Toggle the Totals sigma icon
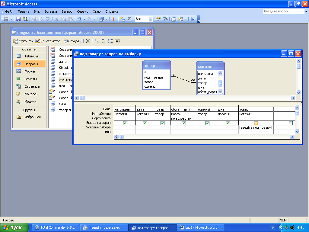Screen dimensions: 309x232 point(129,19)
